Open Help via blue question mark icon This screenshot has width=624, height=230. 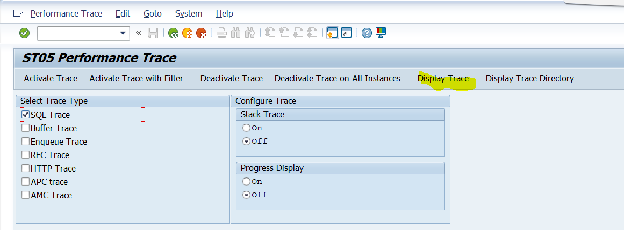coord(367,33)
